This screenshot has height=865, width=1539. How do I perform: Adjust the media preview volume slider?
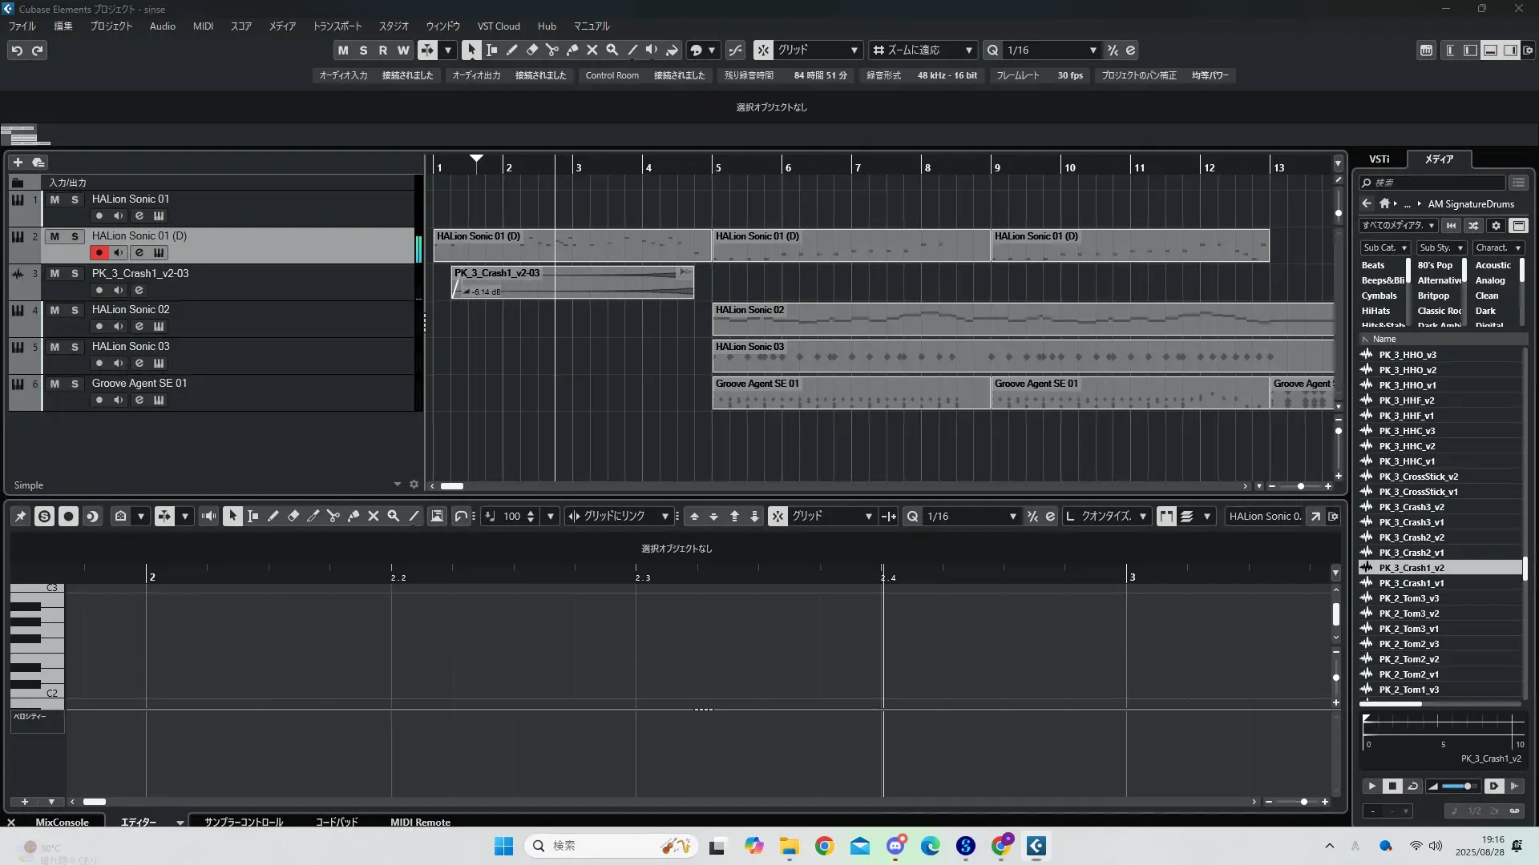pos(1467,786)
